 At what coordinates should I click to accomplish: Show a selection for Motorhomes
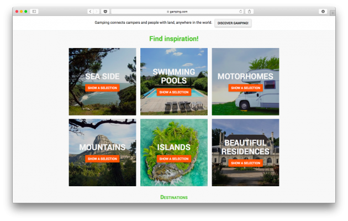pyautogui.click(x=245, y=88)
